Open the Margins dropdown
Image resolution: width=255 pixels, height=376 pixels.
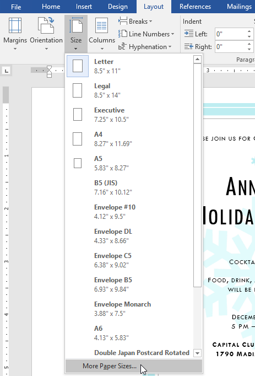15,34
